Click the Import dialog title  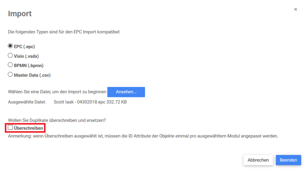point(20,14)
